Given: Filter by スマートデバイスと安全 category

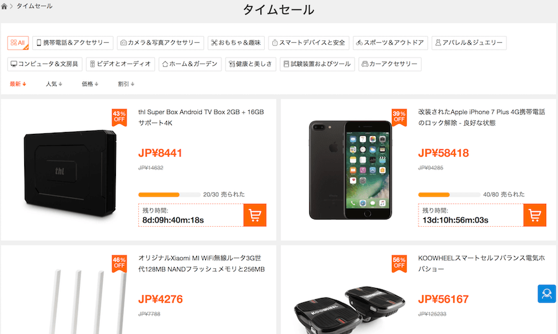Looking at the screenshot, I should 309,43.
